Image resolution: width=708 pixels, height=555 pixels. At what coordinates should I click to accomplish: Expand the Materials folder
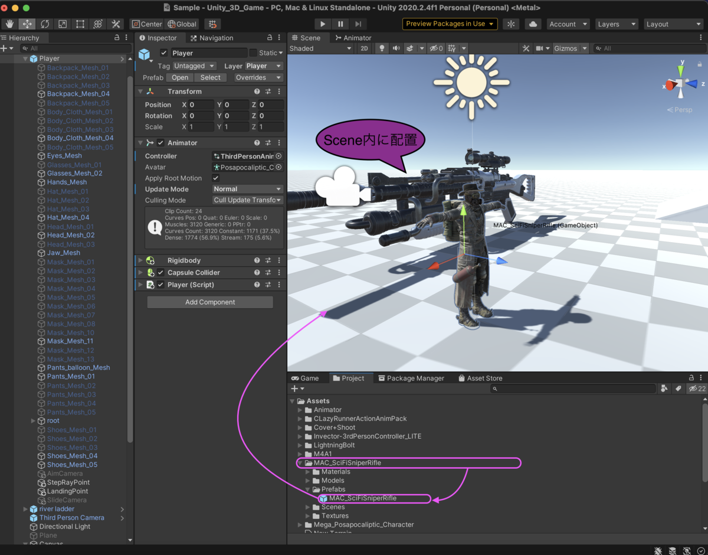tap(308, 472)
